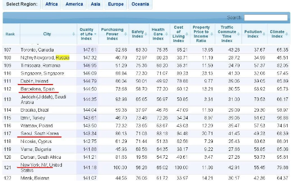Sort by Safety Index arrows
Viewport: 291px width, 185px height.
coord(146,34)
